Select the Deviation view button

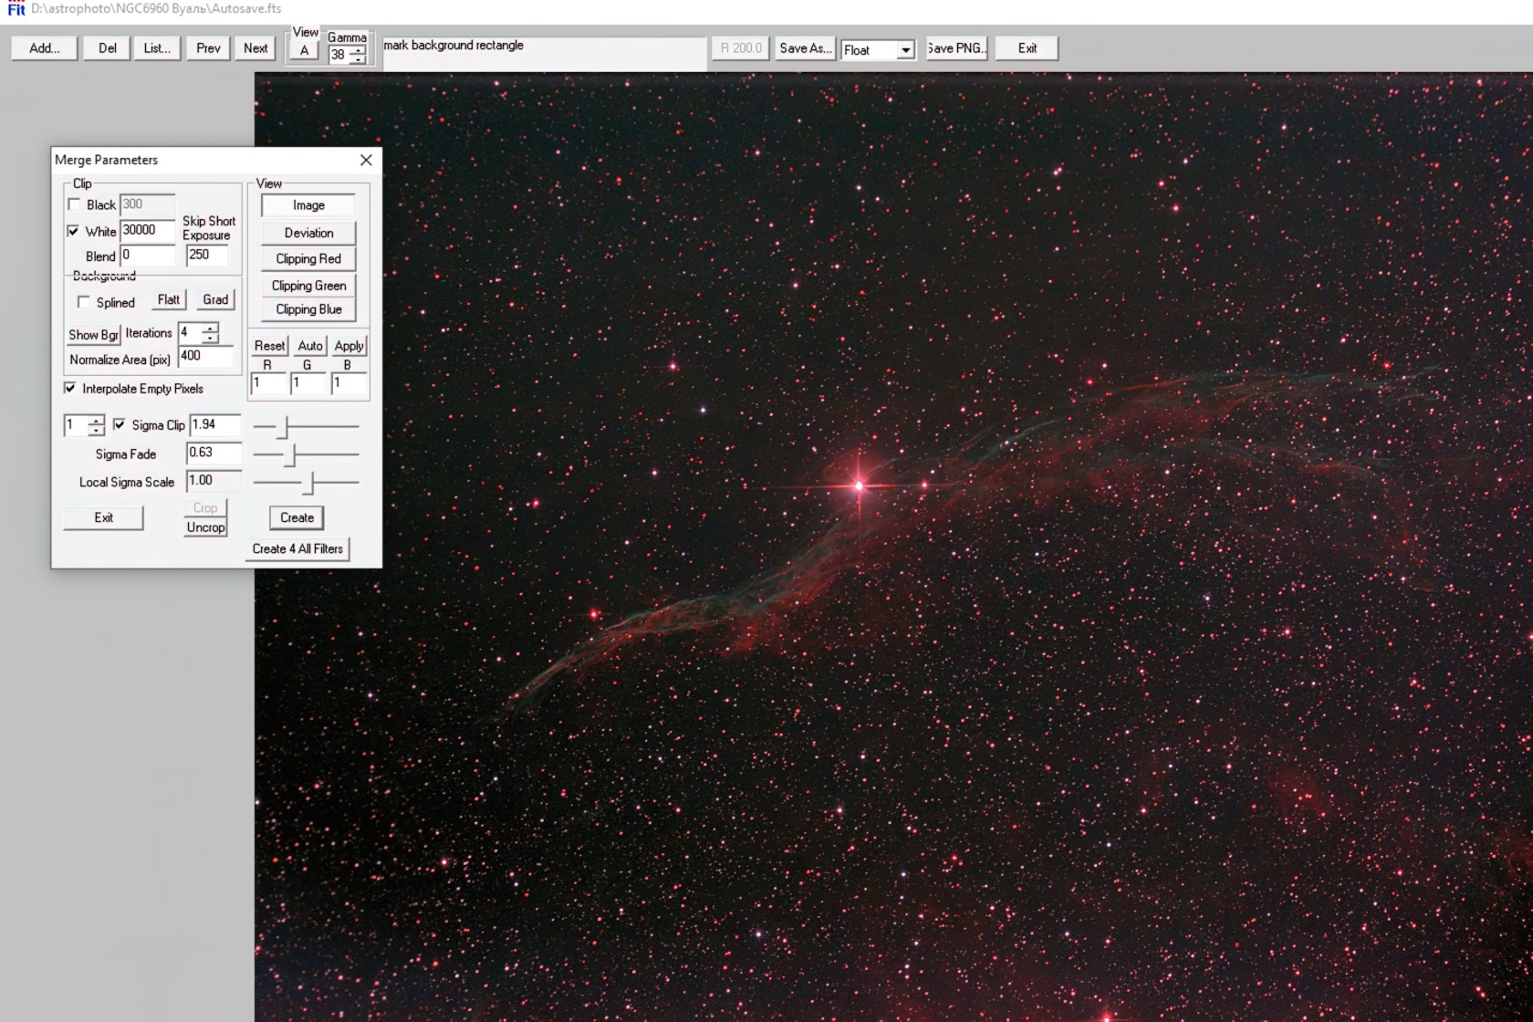click(x=308, y=233)
